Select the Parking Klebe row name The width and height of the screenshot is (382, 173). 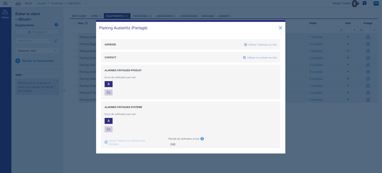click(x=88, y=86)
